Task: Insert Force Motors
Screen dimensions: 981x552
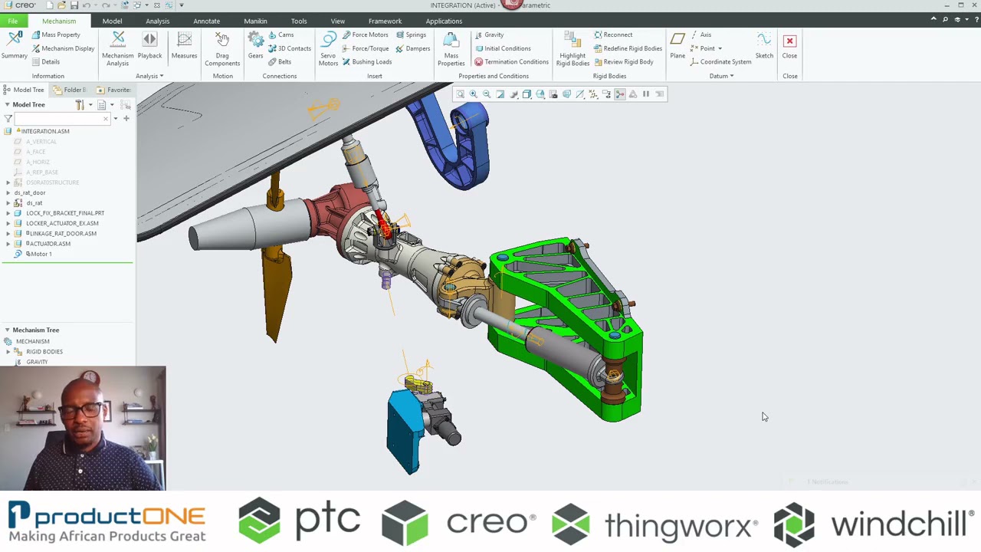Action: 365,34
